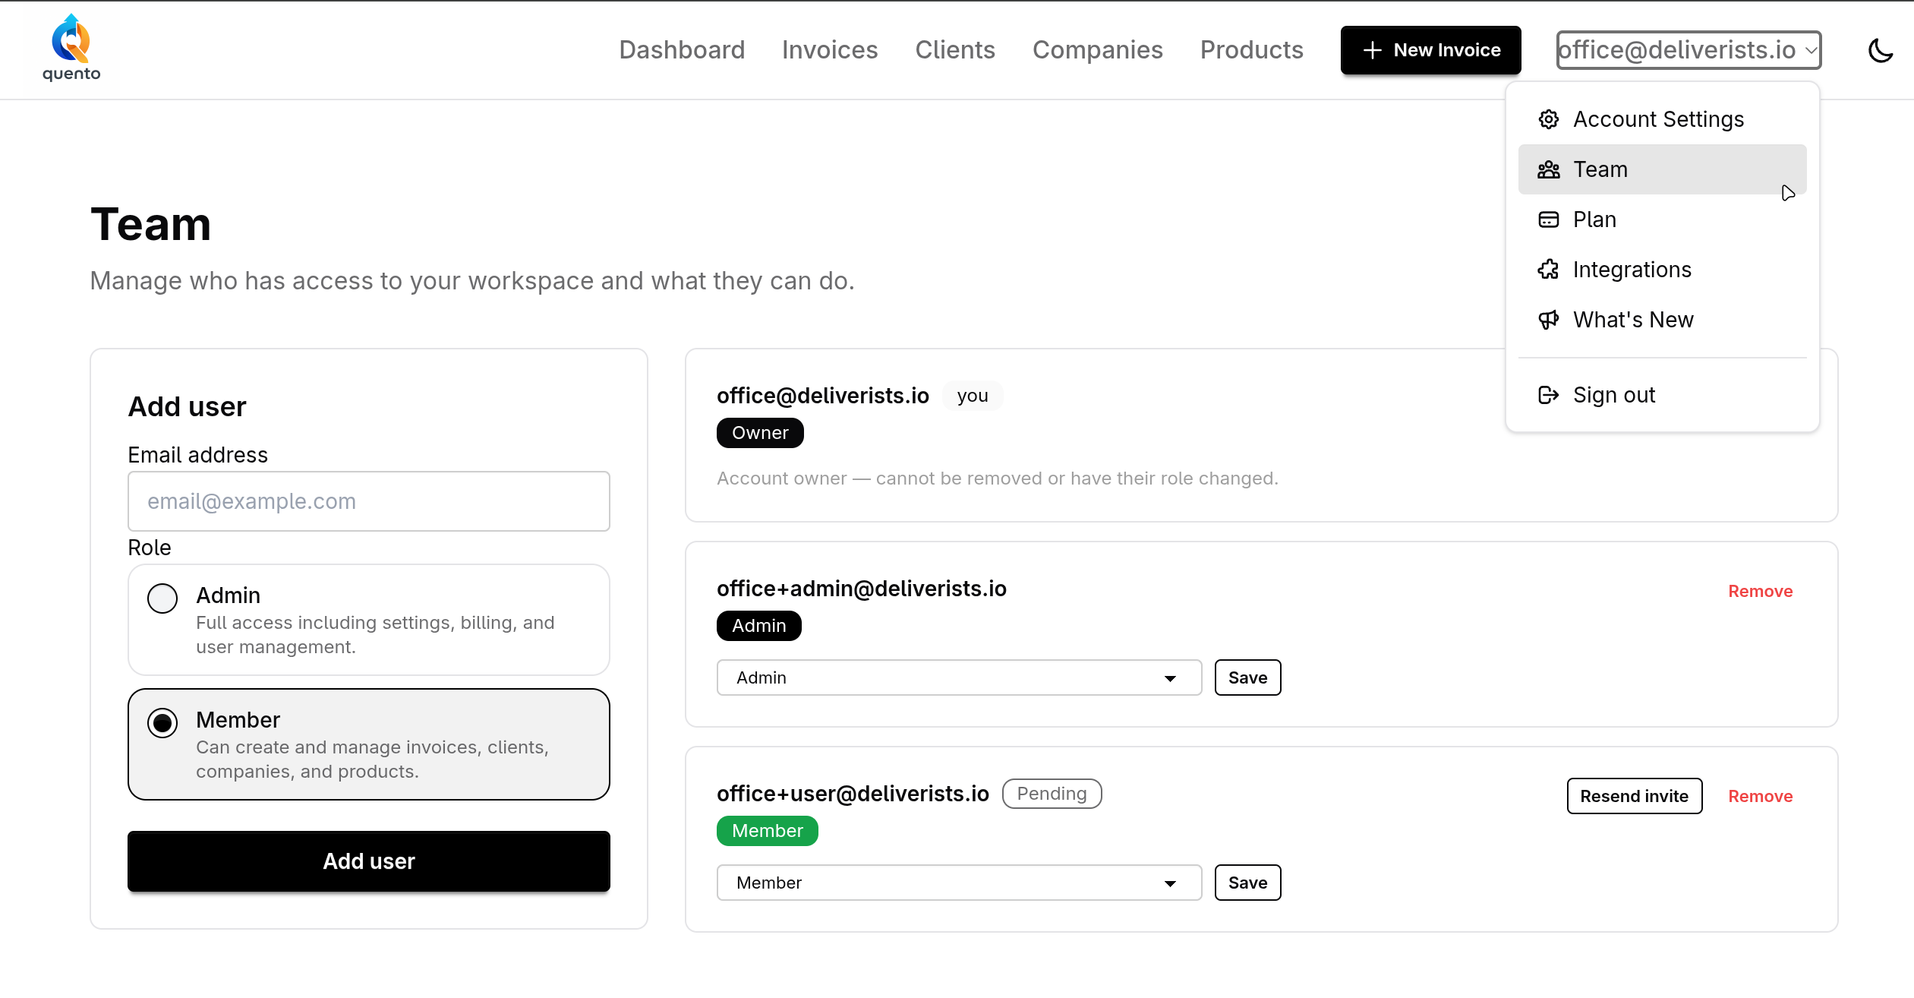Toggle dark mode moon icon
The image size is (1914, 998).
point(1881,50)
